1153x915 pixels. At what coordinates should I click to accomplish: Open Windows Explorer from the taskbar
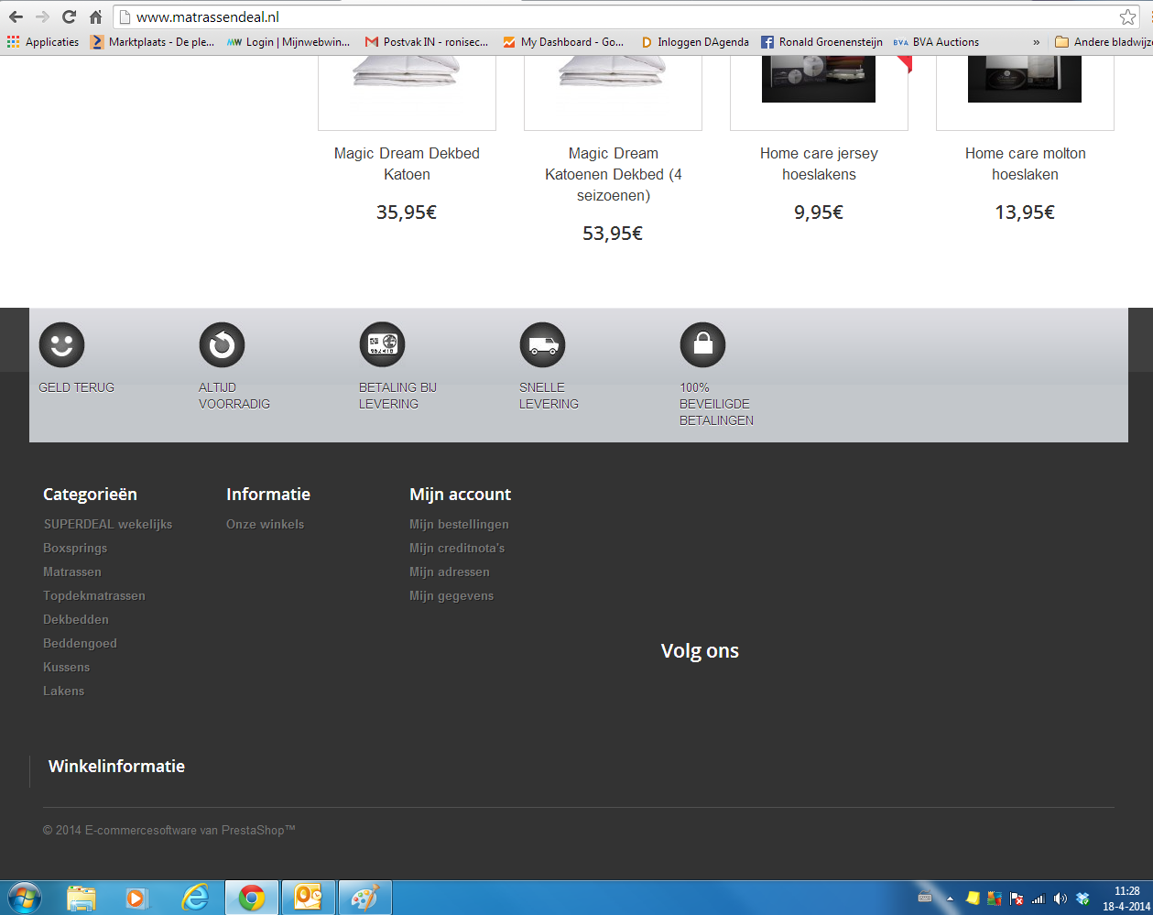click(x=82, y=899)
